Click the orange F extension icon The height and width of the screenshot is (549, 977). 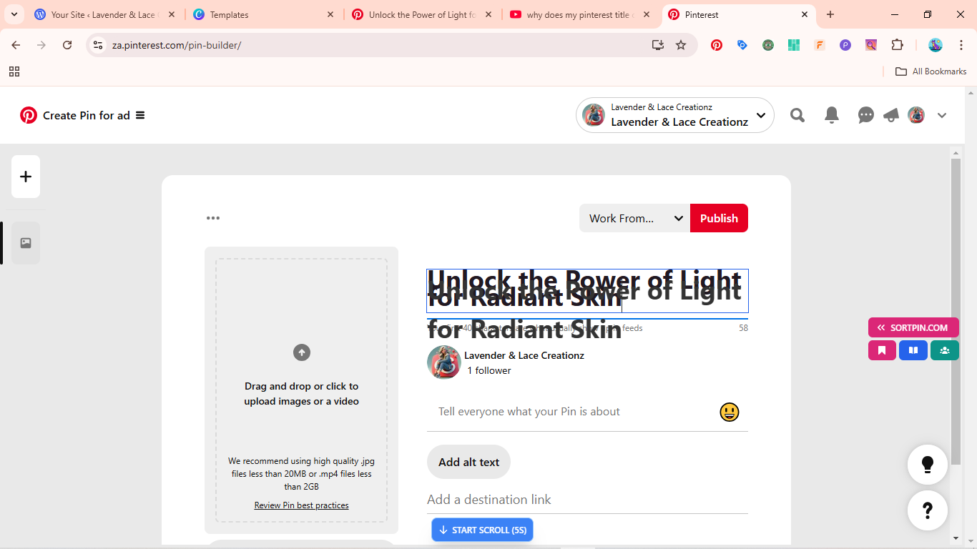click(820, 45)
